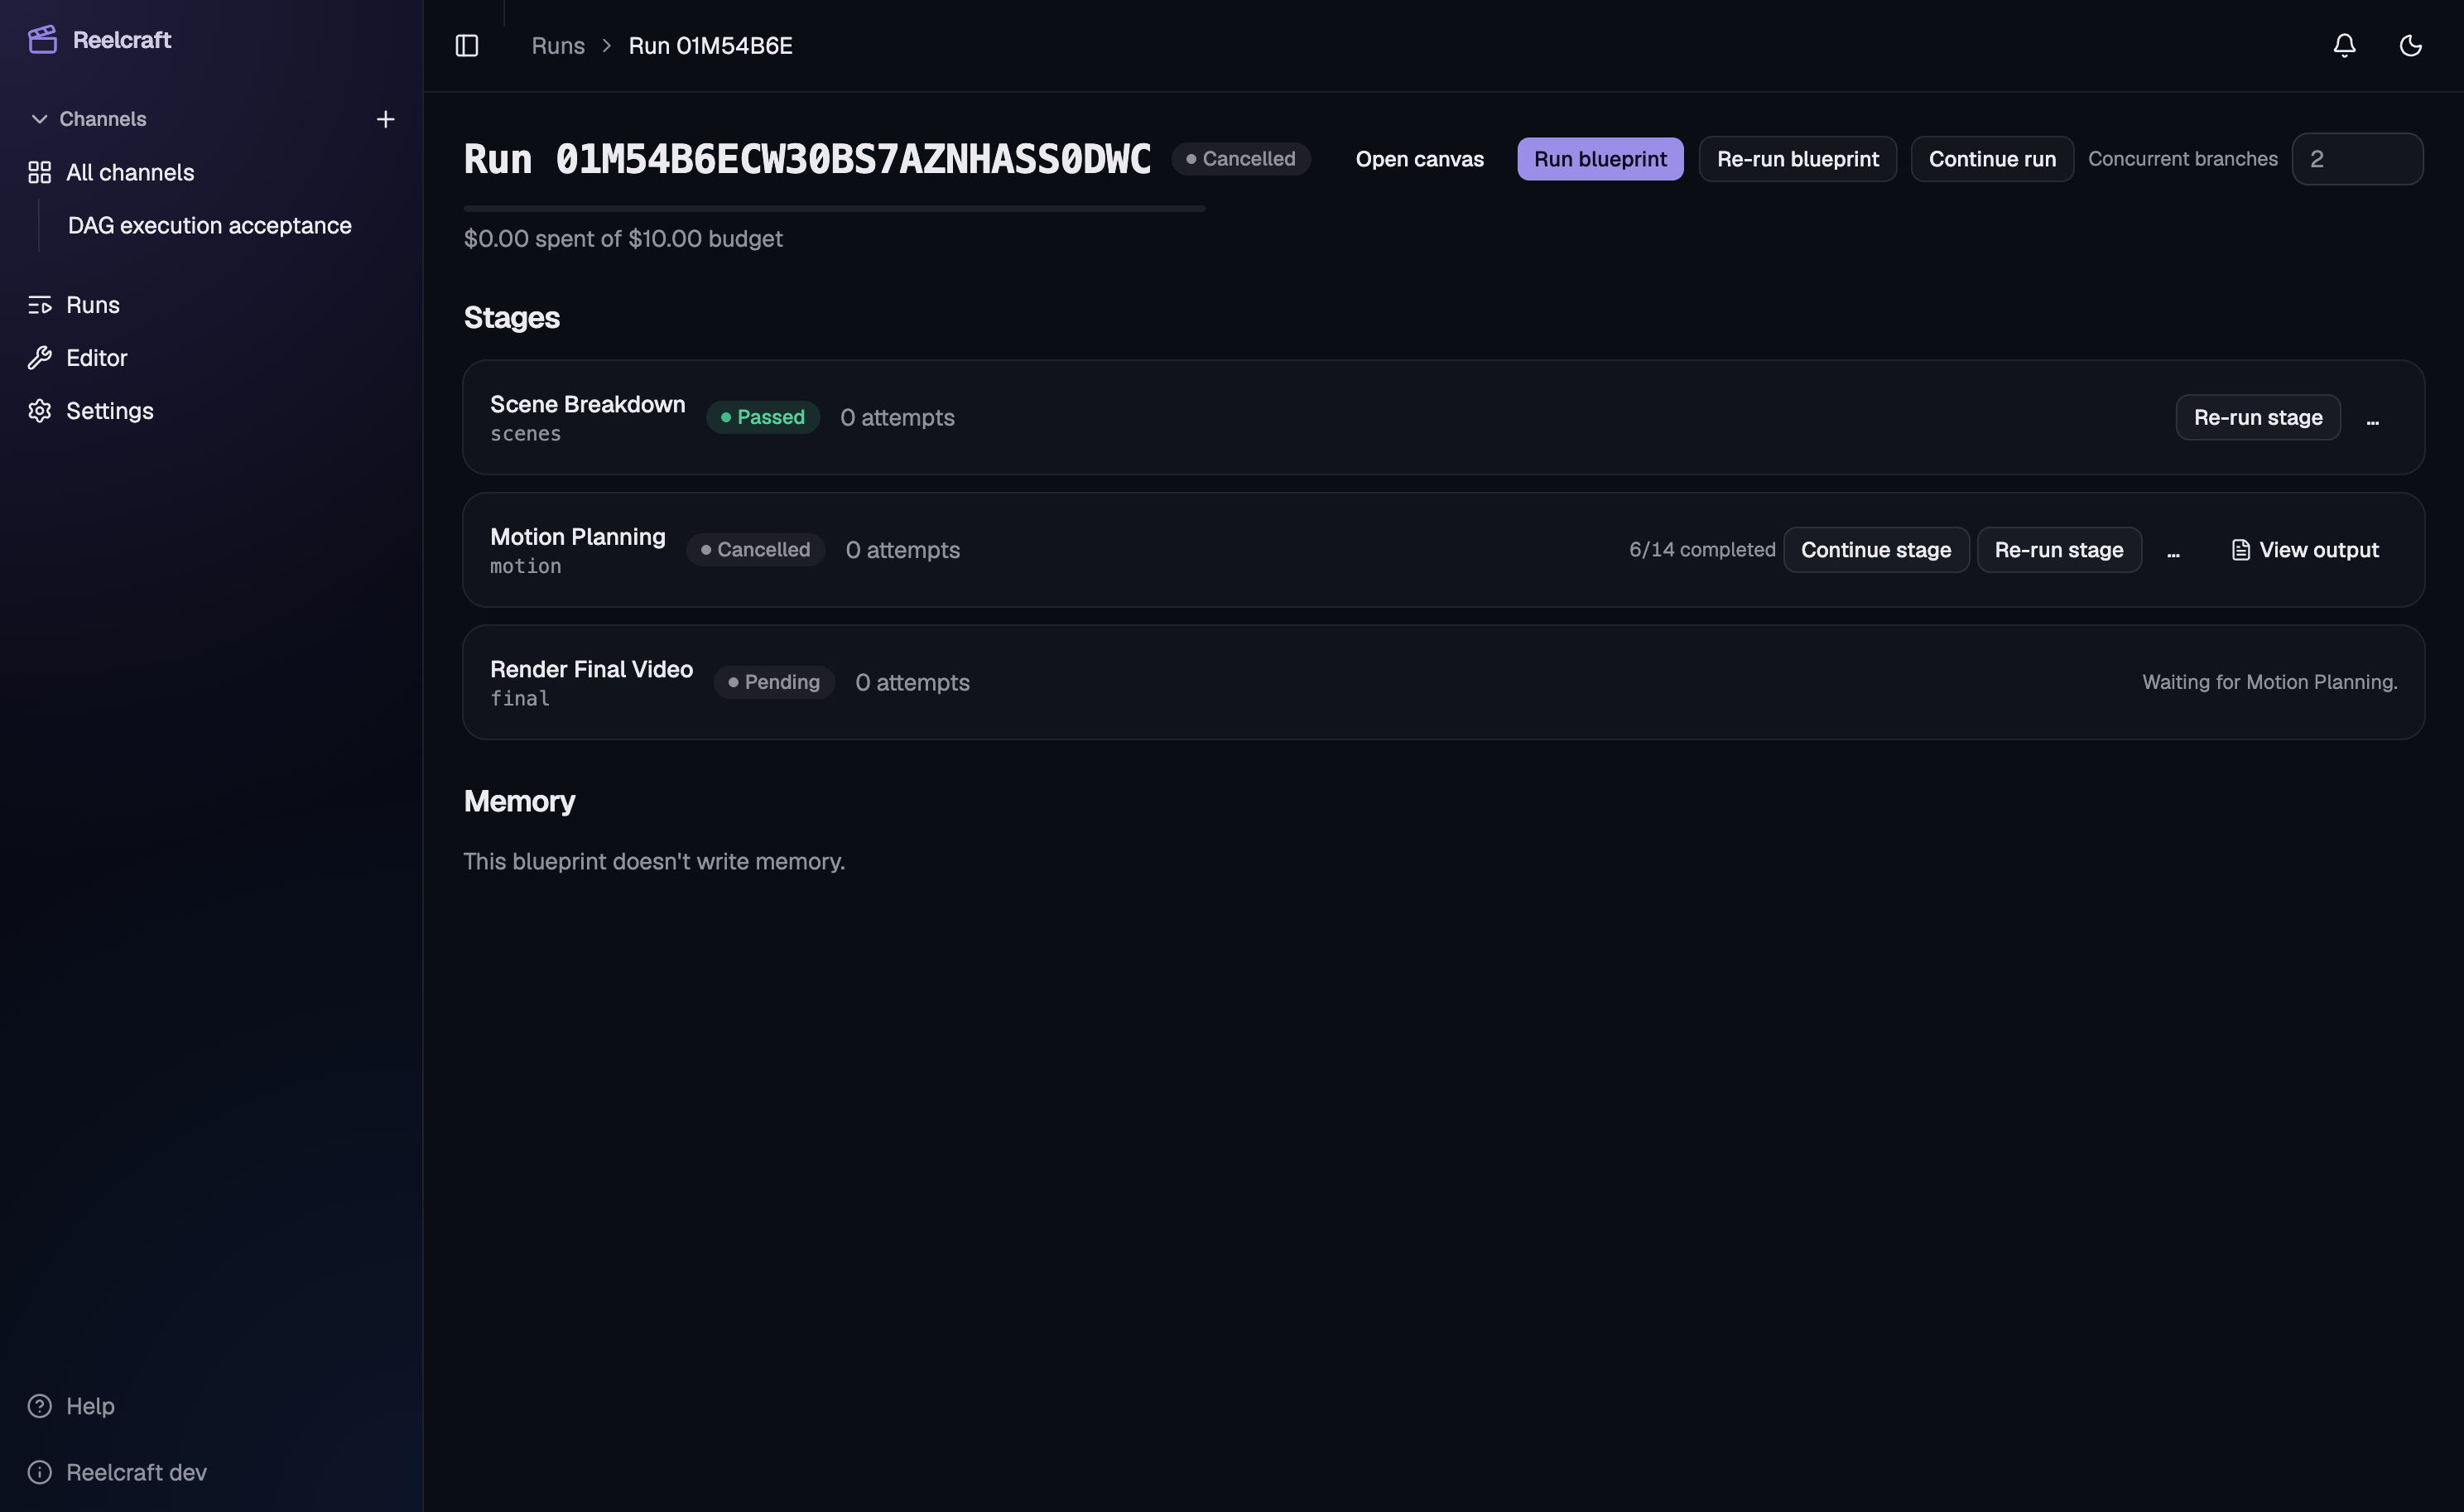Open Help in the sidebar
This screenshot has width=2464, height=1512.
pos(90,1406)
